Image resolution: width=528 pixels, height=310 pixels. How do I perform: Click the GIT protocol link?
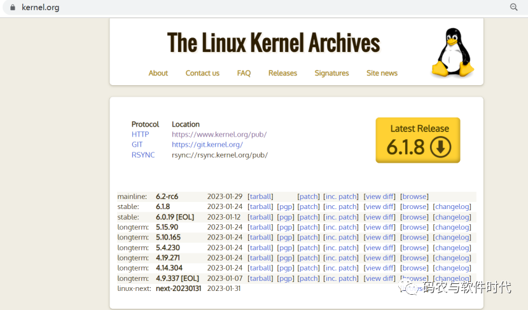pos(137,145)
